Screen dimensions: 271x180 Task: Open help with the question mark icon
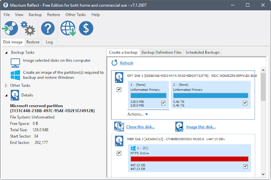point(48,28)
